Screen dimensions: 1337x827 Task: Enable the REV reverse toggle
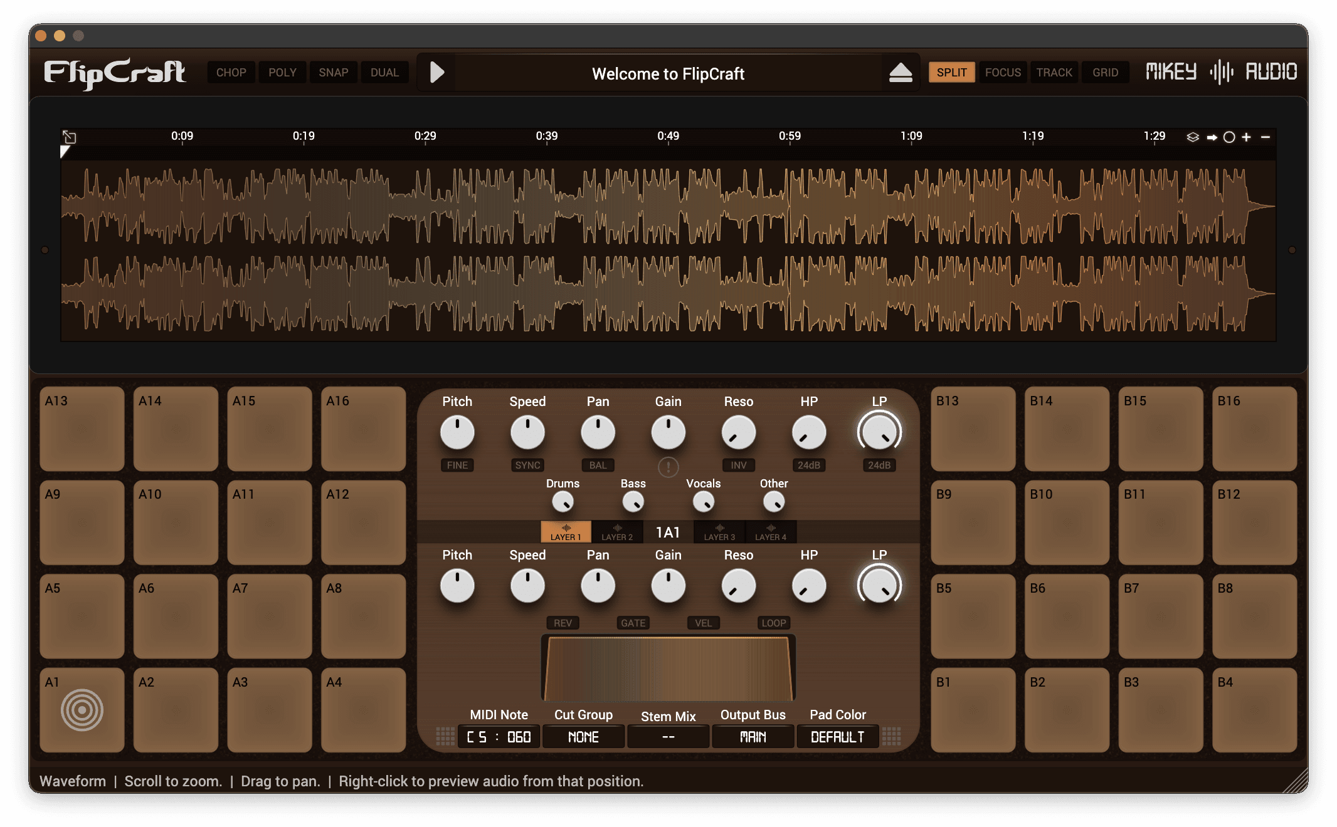[563, 623]
